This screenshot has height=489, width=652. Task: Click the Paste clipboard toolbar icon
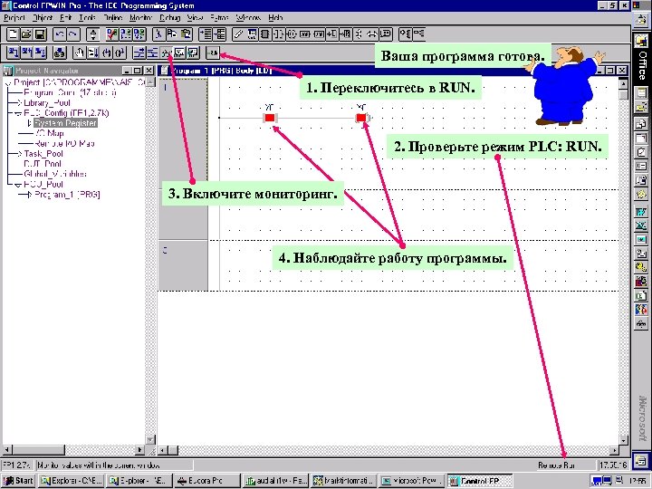coord(186,34)
